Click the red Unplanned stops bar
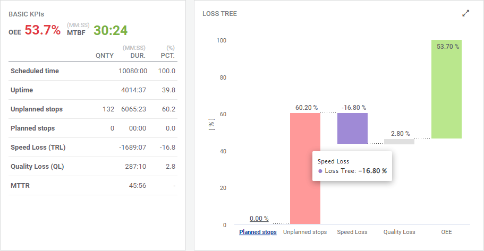 tap(305, 168)
